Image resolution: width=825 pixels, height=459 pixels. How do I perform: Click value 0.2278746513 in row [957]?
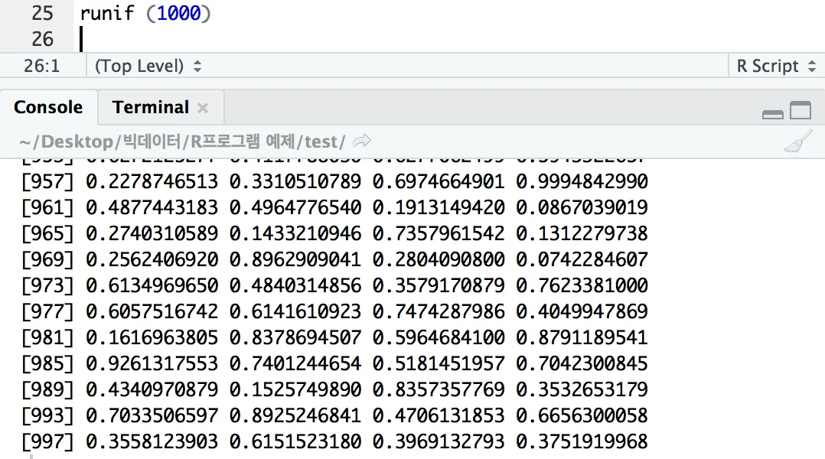(152, 181)
